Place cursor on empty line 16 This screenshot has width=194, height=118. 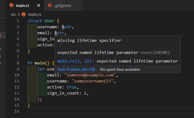pyautogui.click(x=111, y=111)
